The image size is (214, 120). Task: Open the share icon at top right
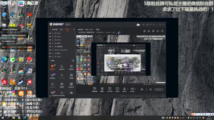tap(162, 31)
